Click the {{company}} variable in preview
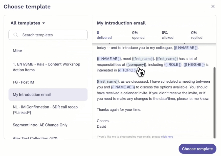The height and width of the screenshot is (156, 221). click(136, 64)
